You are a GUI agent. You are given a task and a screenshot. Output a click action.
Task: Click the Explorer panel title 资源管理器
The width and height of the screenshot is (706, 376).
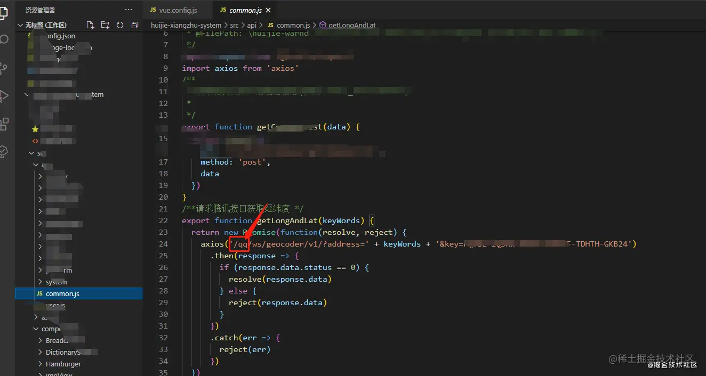point(40,10)
